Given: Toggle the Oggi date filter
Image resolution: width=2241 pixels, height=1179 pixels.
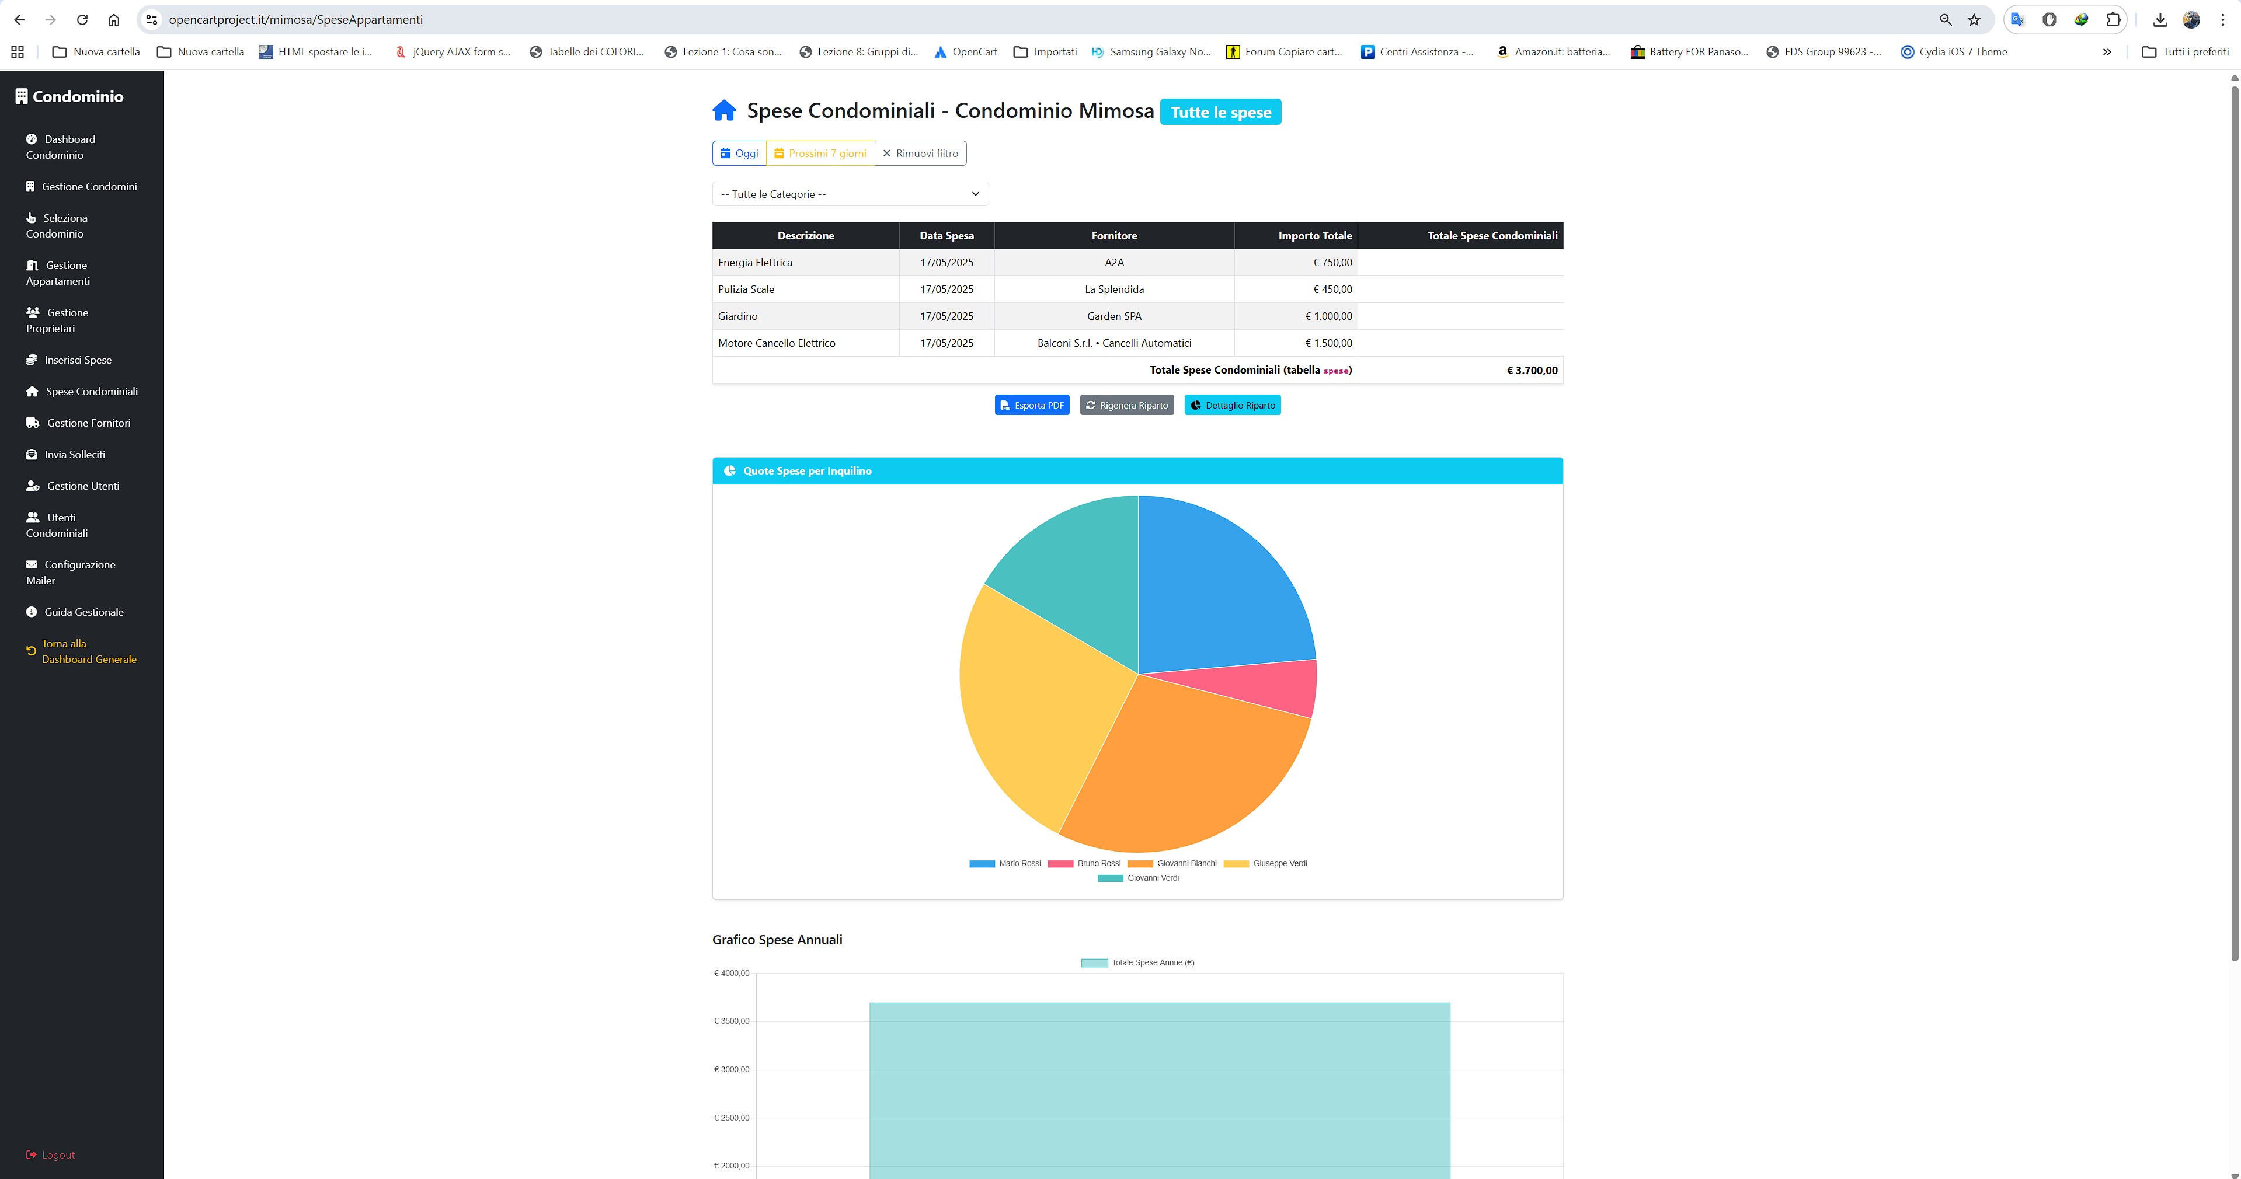Looking at the screenshot, I should (x=739, y=153).
